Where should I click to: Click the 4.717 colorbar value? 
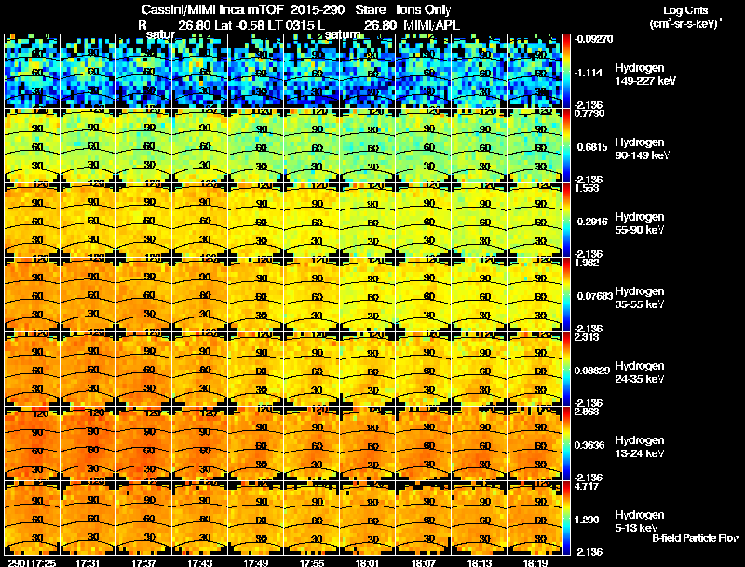click(x=587, y=487)
